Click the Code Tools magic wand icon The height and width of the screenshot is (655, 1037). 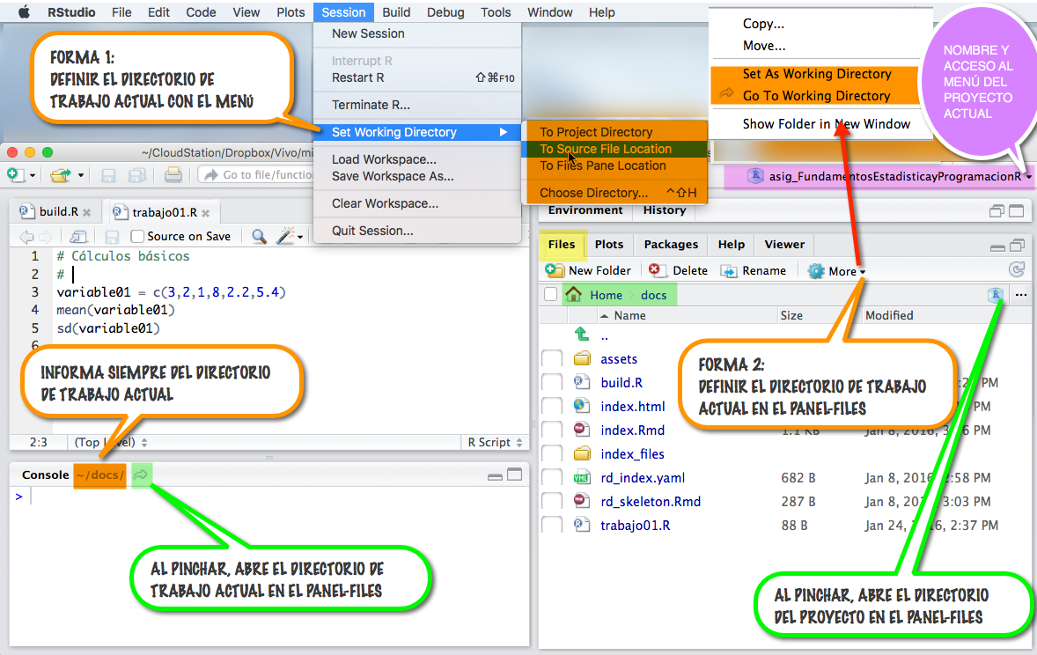(286, 236)
